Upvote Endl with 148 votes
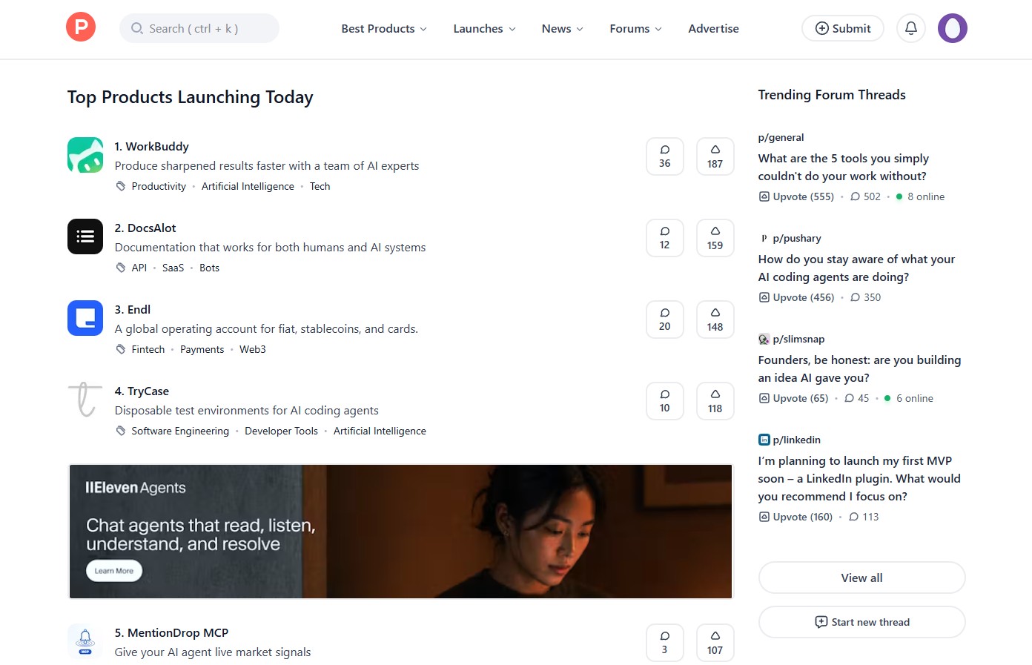 click(715, 320)
